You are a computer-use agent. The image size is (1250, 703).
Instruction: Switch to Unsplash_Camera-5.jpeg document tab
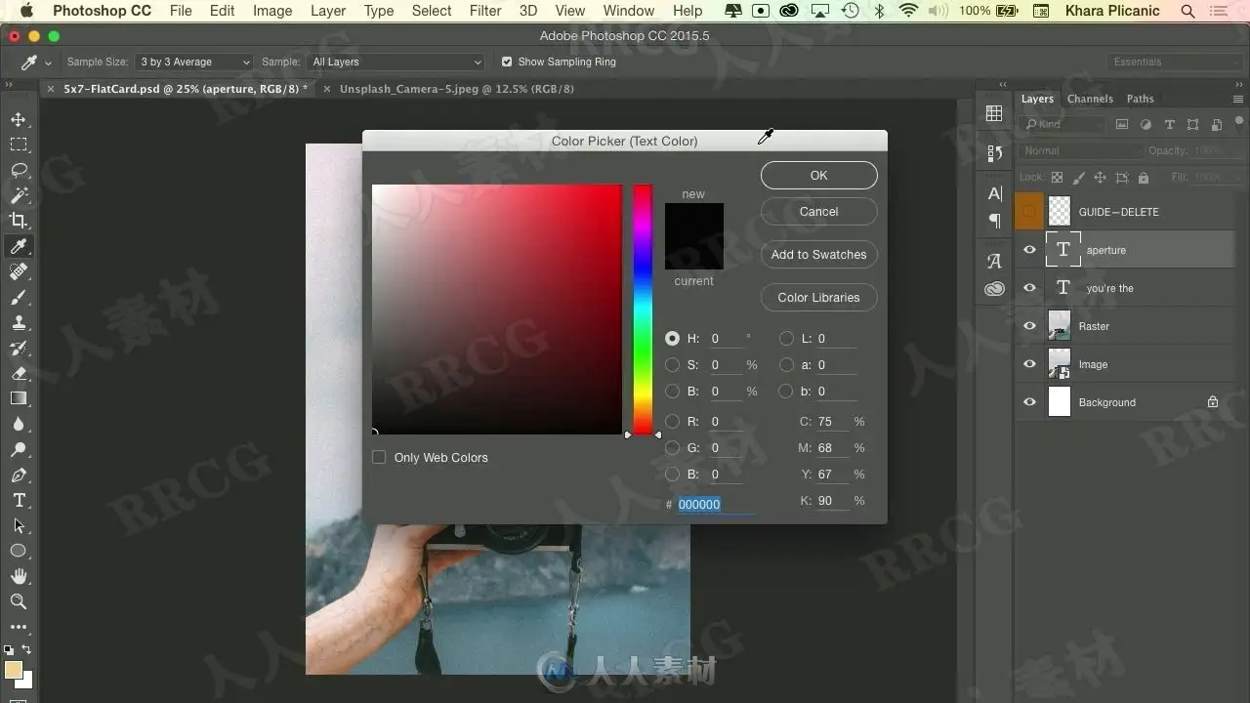456,89
